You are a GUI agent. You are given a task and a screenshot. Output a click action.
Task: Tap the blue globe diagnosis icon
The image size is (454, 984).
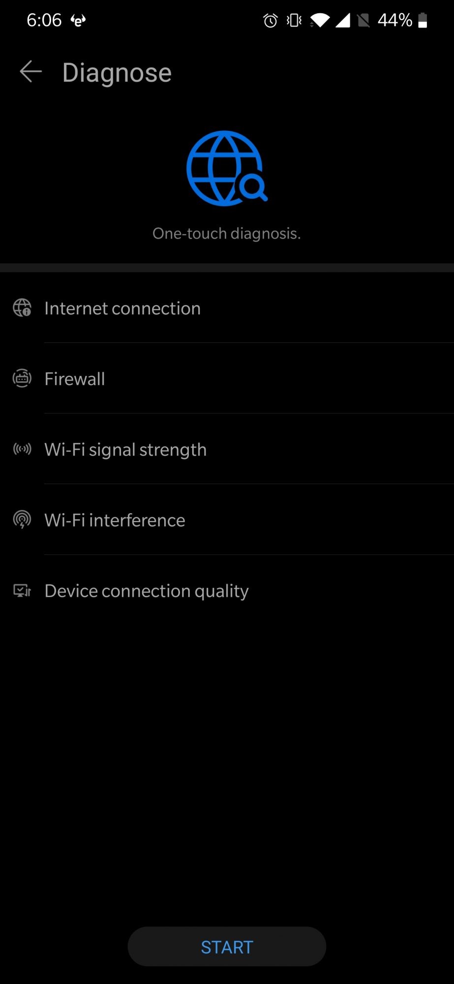pos(226,168)
